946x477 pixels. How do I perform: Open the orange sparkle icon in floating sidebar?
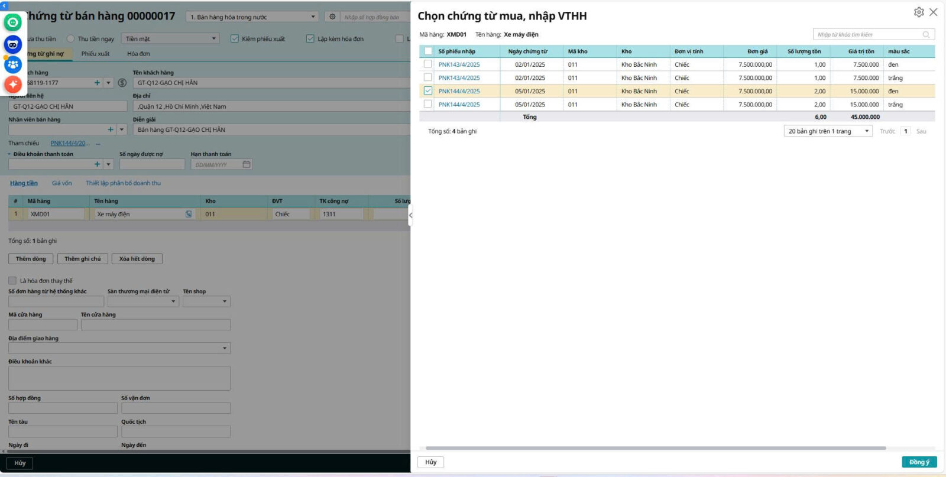(x=13, y=85)
